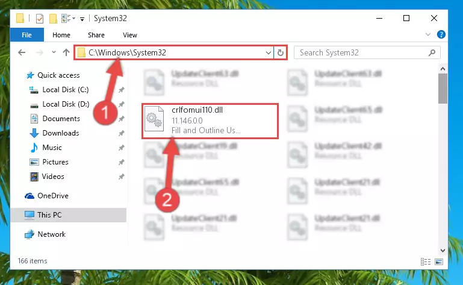Select This PC in the navigation pane
The height and width of the screenshot is (285, 463).
click(x=69, y=215)
